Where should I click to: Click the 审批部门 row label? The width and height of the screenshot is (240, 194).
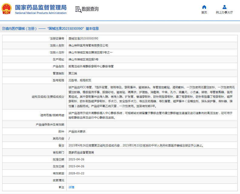click(58, 152)
